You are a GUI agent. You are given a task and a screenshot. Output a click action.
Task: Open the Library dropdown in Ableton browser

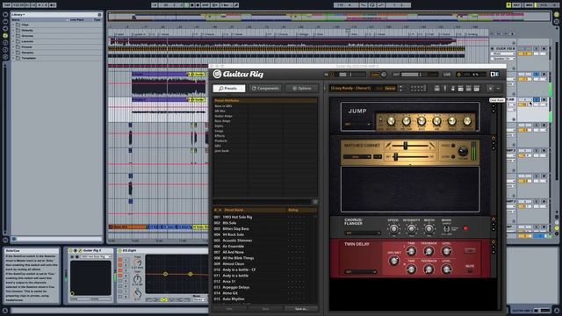(18, 15)
